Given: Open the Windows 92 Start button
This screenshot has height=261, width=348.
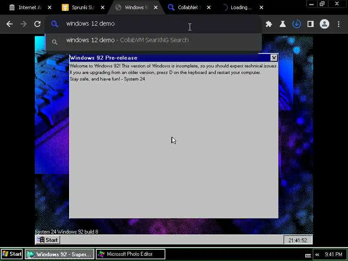Looking at the screenshot, I should coord(48,240).
